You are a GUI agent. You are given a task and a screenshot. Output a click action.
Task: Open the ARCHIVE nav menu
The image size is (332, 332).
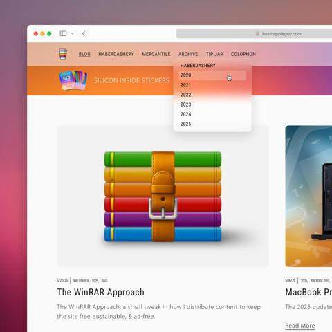[x=188, y=54]
